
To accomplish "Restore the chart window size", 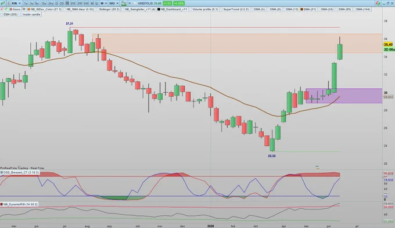I will point(388,3).
